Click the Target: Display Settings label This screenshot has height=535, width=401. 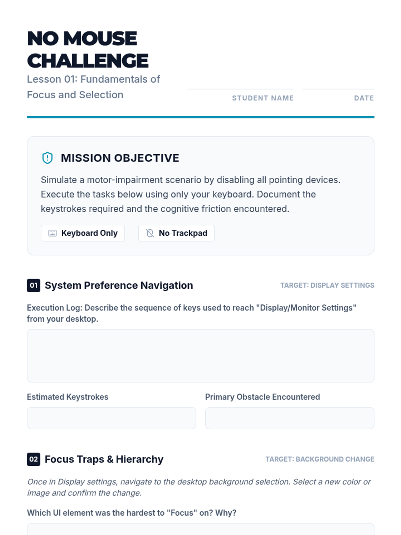coord(327,285)
